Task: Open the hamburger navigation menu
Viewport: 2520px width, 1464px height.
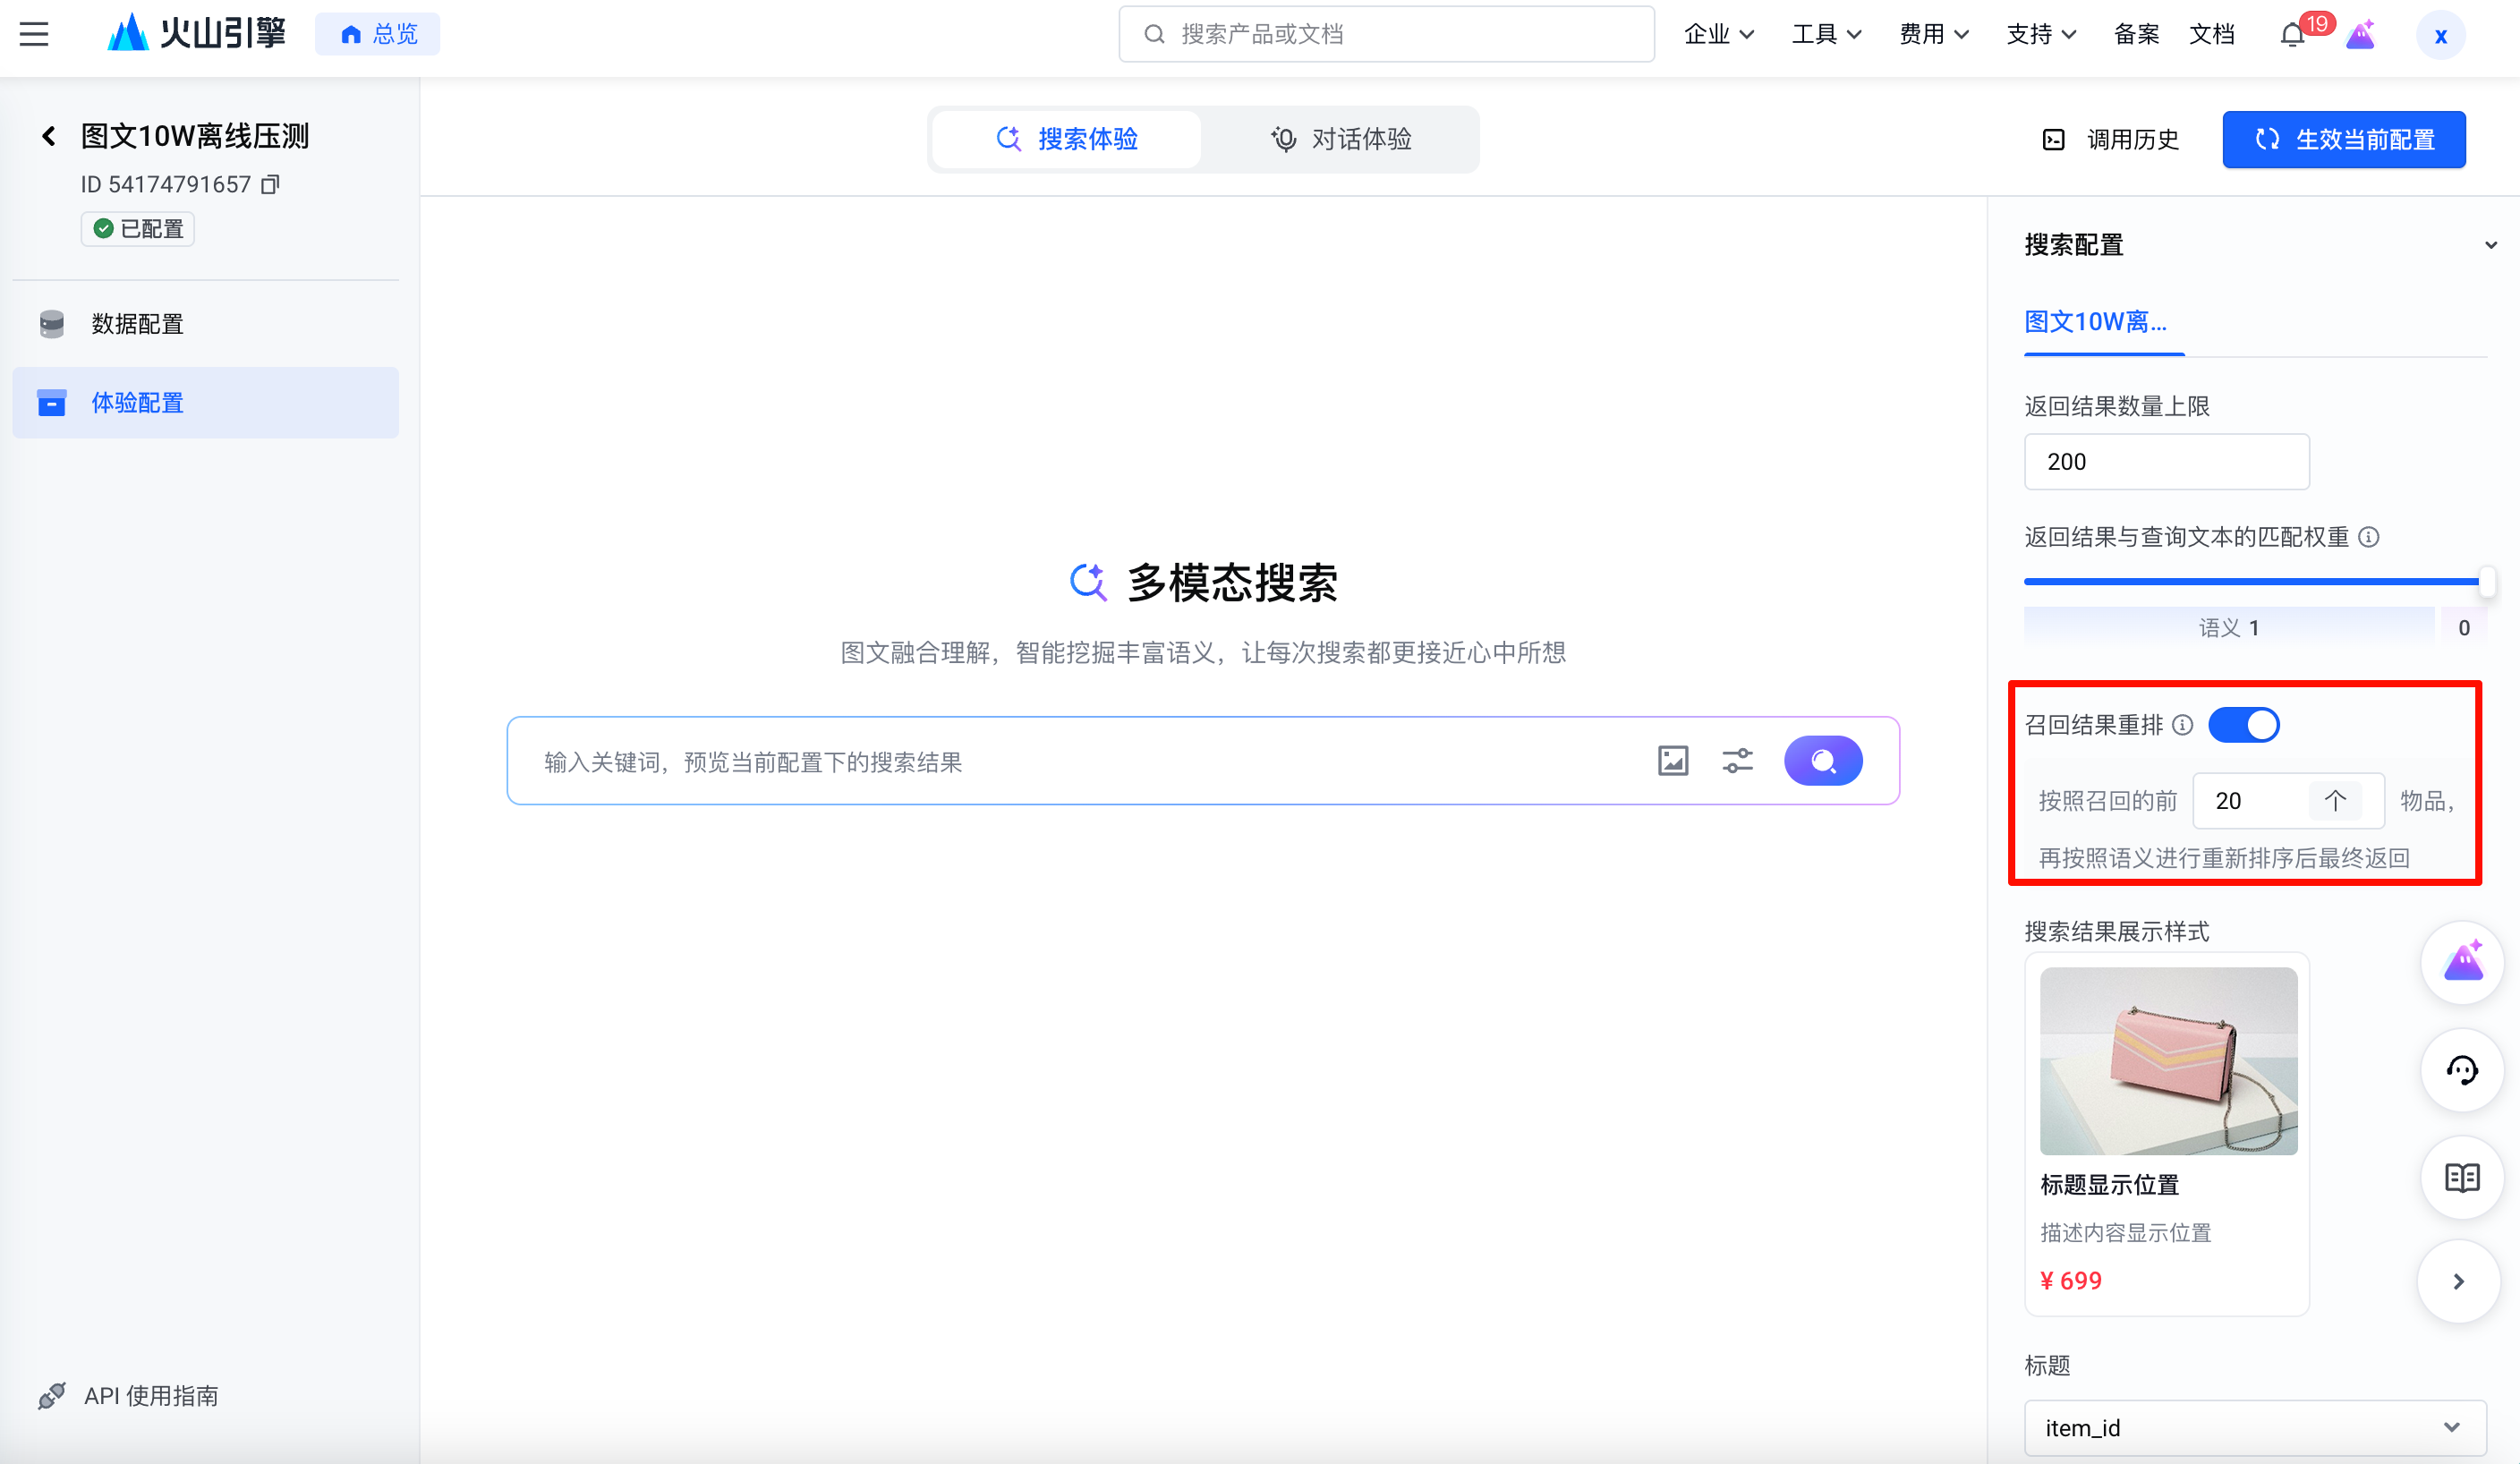Action: (34, 34)
